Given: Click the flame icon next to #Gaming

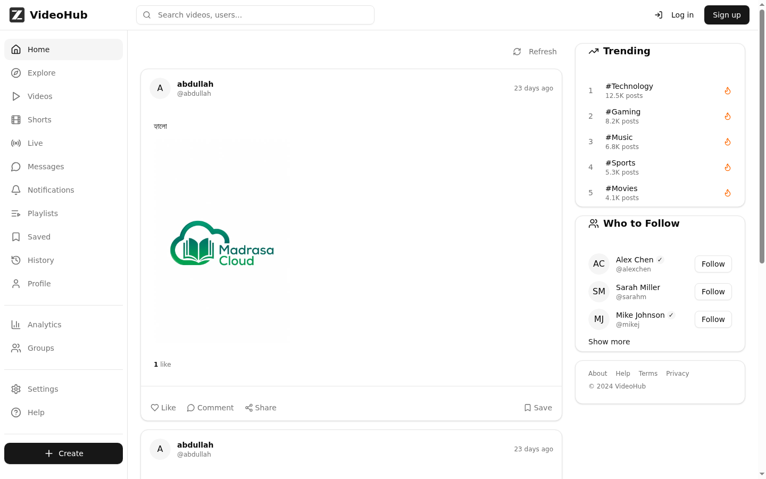Looking at the screenshot, I should [728, 116].
